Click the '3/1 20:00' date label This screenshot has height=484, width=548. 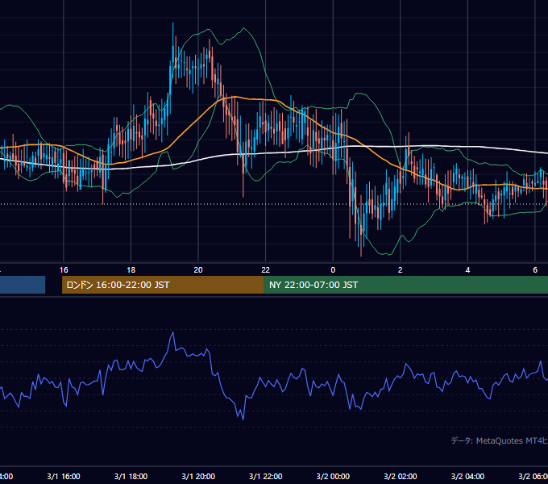tap(198, 477)
